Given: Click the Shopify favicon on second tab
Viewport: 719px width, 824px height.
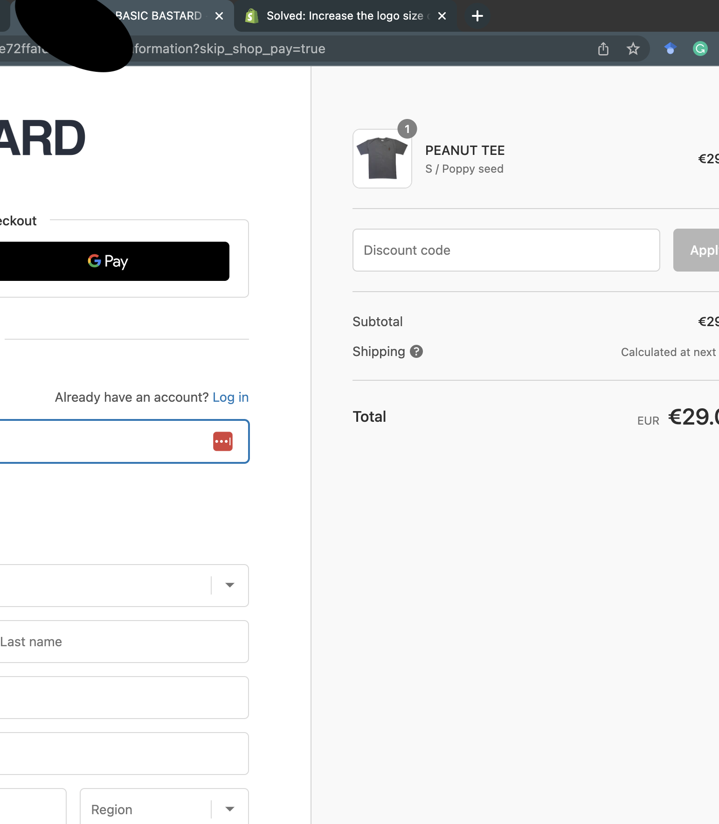Looking at the screenshot, I should [252, 16].
